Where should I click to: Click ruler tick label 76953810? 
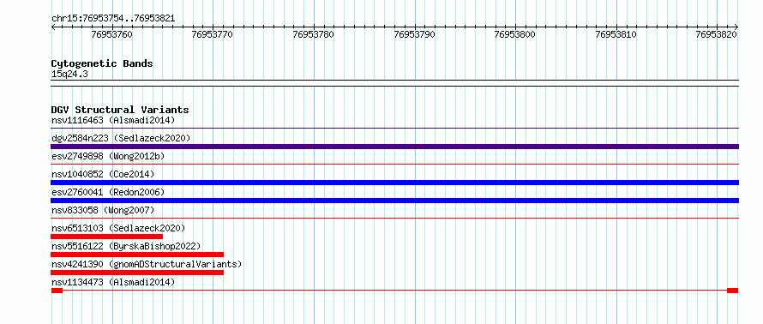click(616, 34)
